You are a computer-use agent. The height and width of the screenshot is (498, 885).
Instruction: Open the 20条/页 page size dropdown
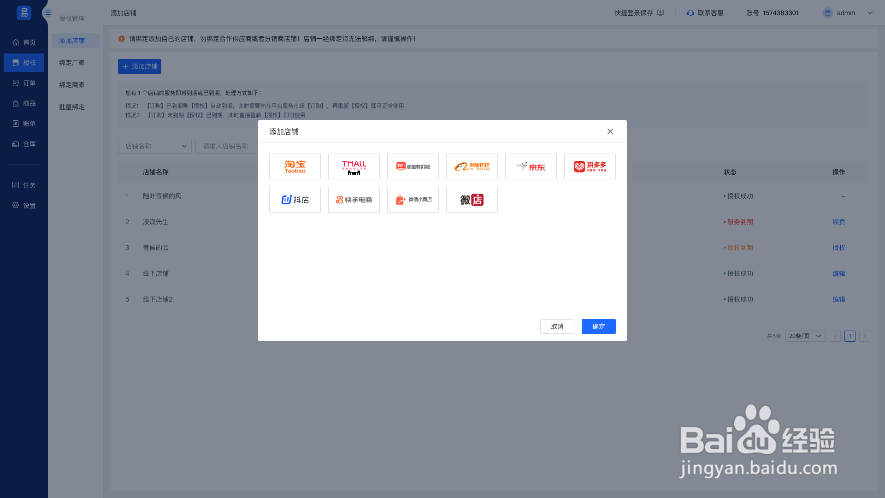[806, 336]
